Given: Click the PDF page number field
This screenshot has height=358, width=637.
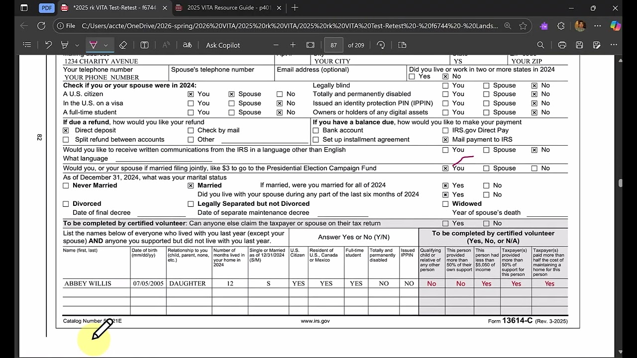Looking at the screenshot, I should coord(333,45).
